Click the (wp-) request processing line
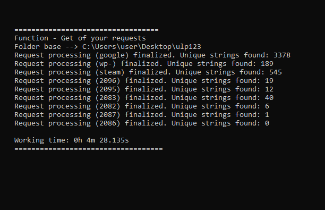Image resolution: width=325 pixels, height=210 pixels. click(x=144, y=64)
